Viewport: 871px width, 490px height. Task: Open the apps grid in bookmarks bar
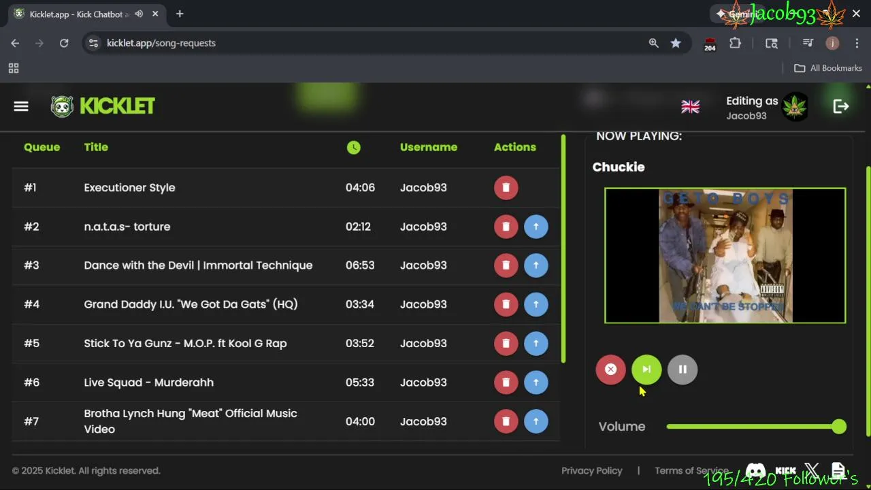coord(14,68)
